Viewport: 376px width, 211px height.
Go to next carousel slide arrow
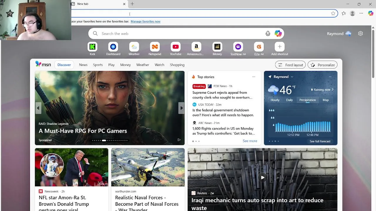point(182,108)
